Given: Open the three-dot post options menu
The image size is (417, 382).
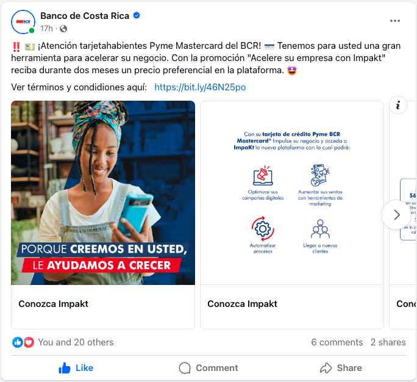Looking at the screenshot, I should 394,21.
